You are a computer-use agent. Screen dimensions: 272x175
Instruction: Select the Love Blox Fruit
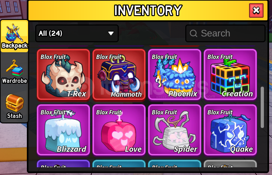point(119,130)
